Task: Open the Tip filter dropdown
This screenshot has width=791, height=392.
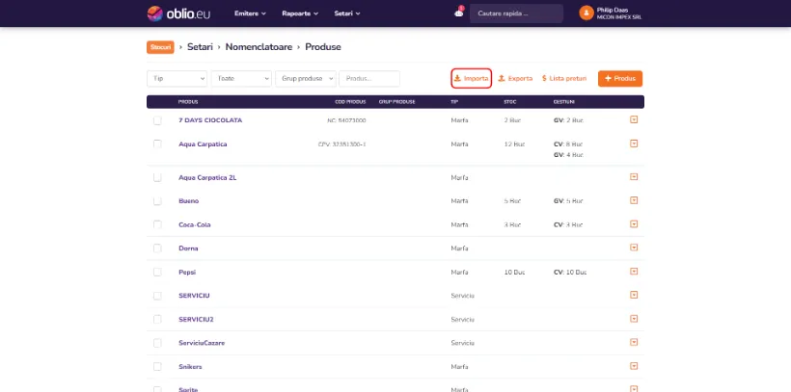Action: pos(177,79)
